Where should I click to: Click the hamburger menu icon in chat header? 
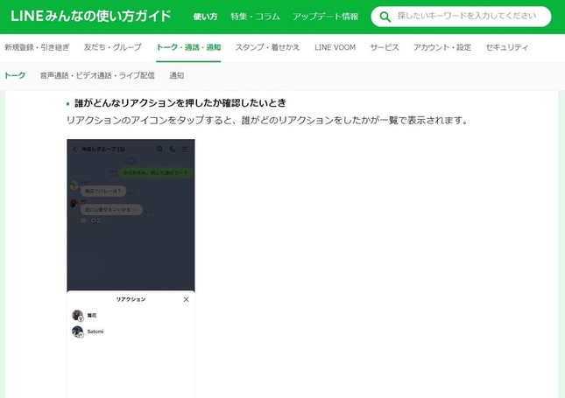[x=185, y=149]
